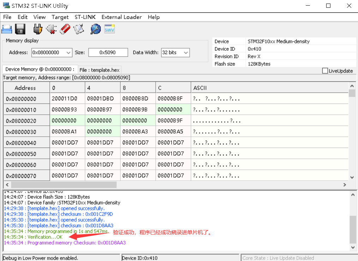Viewport: 358px width, 261px height.
Task: Disconnect from target toolbar icon
Action: [52, 29]
